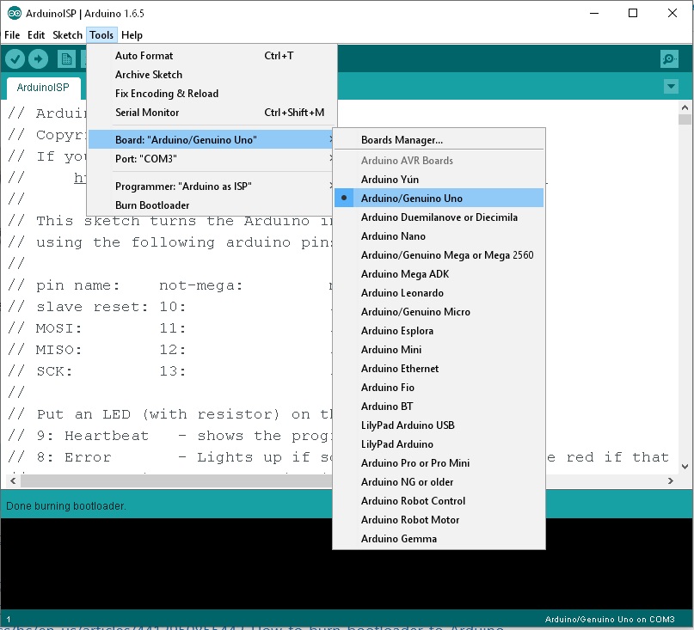Pick Arduino NG or older
694x630 pixels.
pos(439,482)
